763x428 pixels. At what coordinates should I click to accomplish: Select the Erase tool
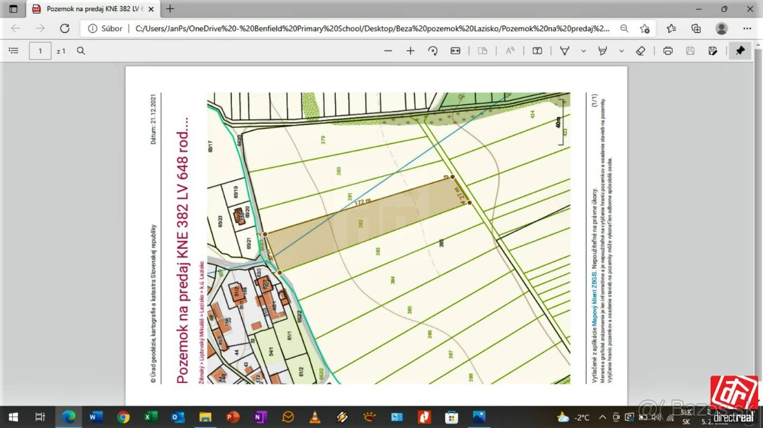[x=641, y=51]
